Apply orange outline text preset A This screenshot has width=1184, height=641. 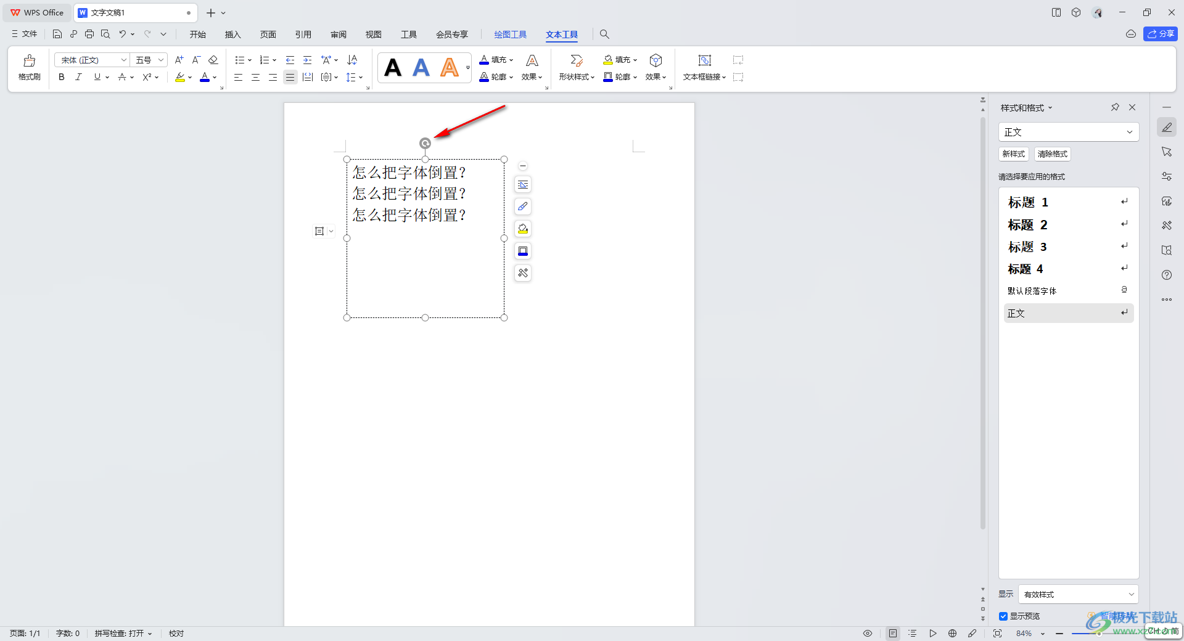(450, 67)
